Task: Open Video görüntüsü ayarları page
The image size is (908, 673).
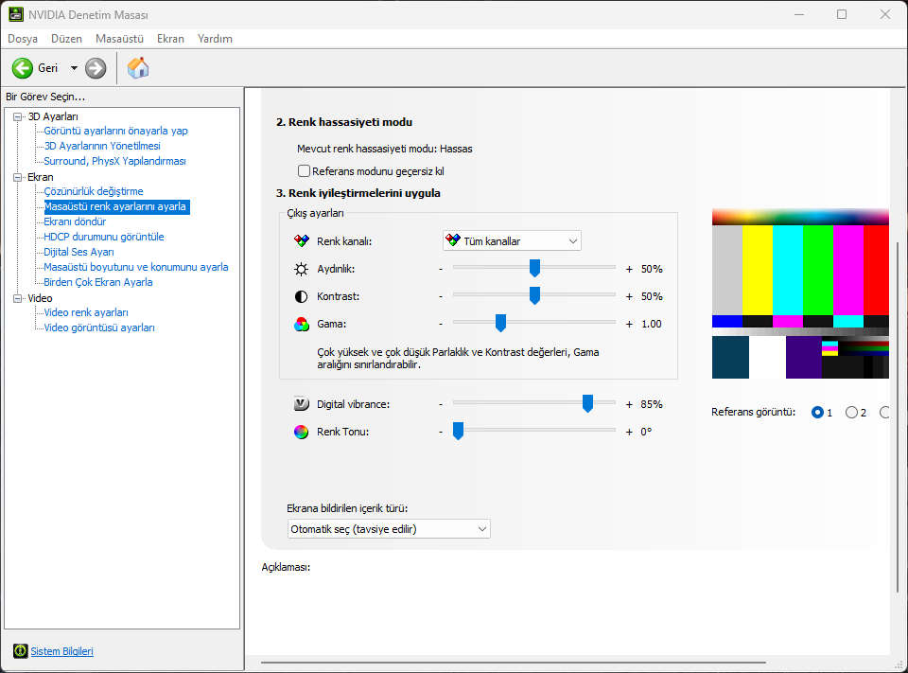Action: 99,328
